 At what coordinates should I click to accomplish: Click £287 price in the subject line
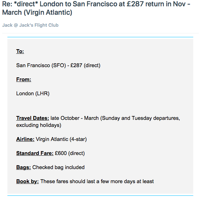pos(135,4)
